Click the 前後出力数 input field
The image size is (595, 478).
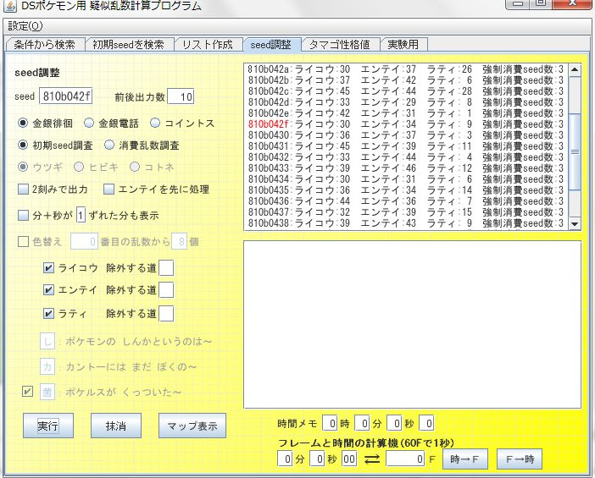point(181,96)
